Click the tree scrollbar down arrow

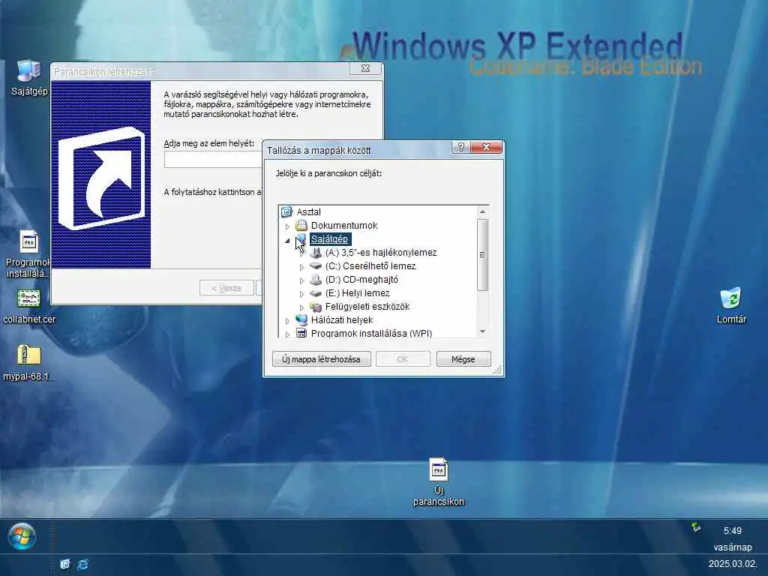click(482, 331)
